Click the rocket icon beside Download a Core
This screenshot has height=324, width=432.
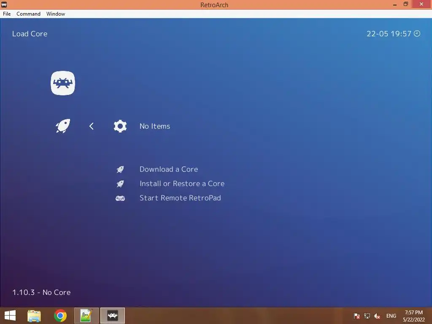click(x=120, y=169)
